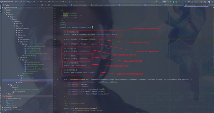Expand the type package
The height and width of the screenshot is (113, 214).
pos(19,76)
